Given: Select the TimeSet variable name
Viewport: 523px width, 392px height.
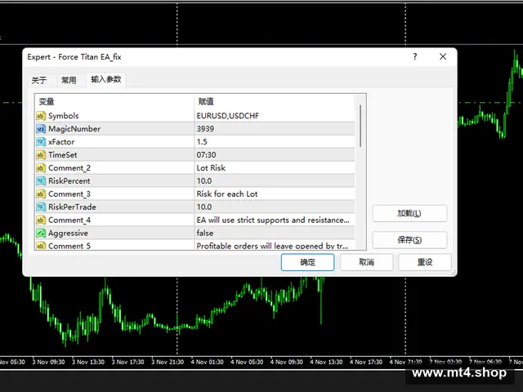Looking at the screenshot, I should coord(62,155).
